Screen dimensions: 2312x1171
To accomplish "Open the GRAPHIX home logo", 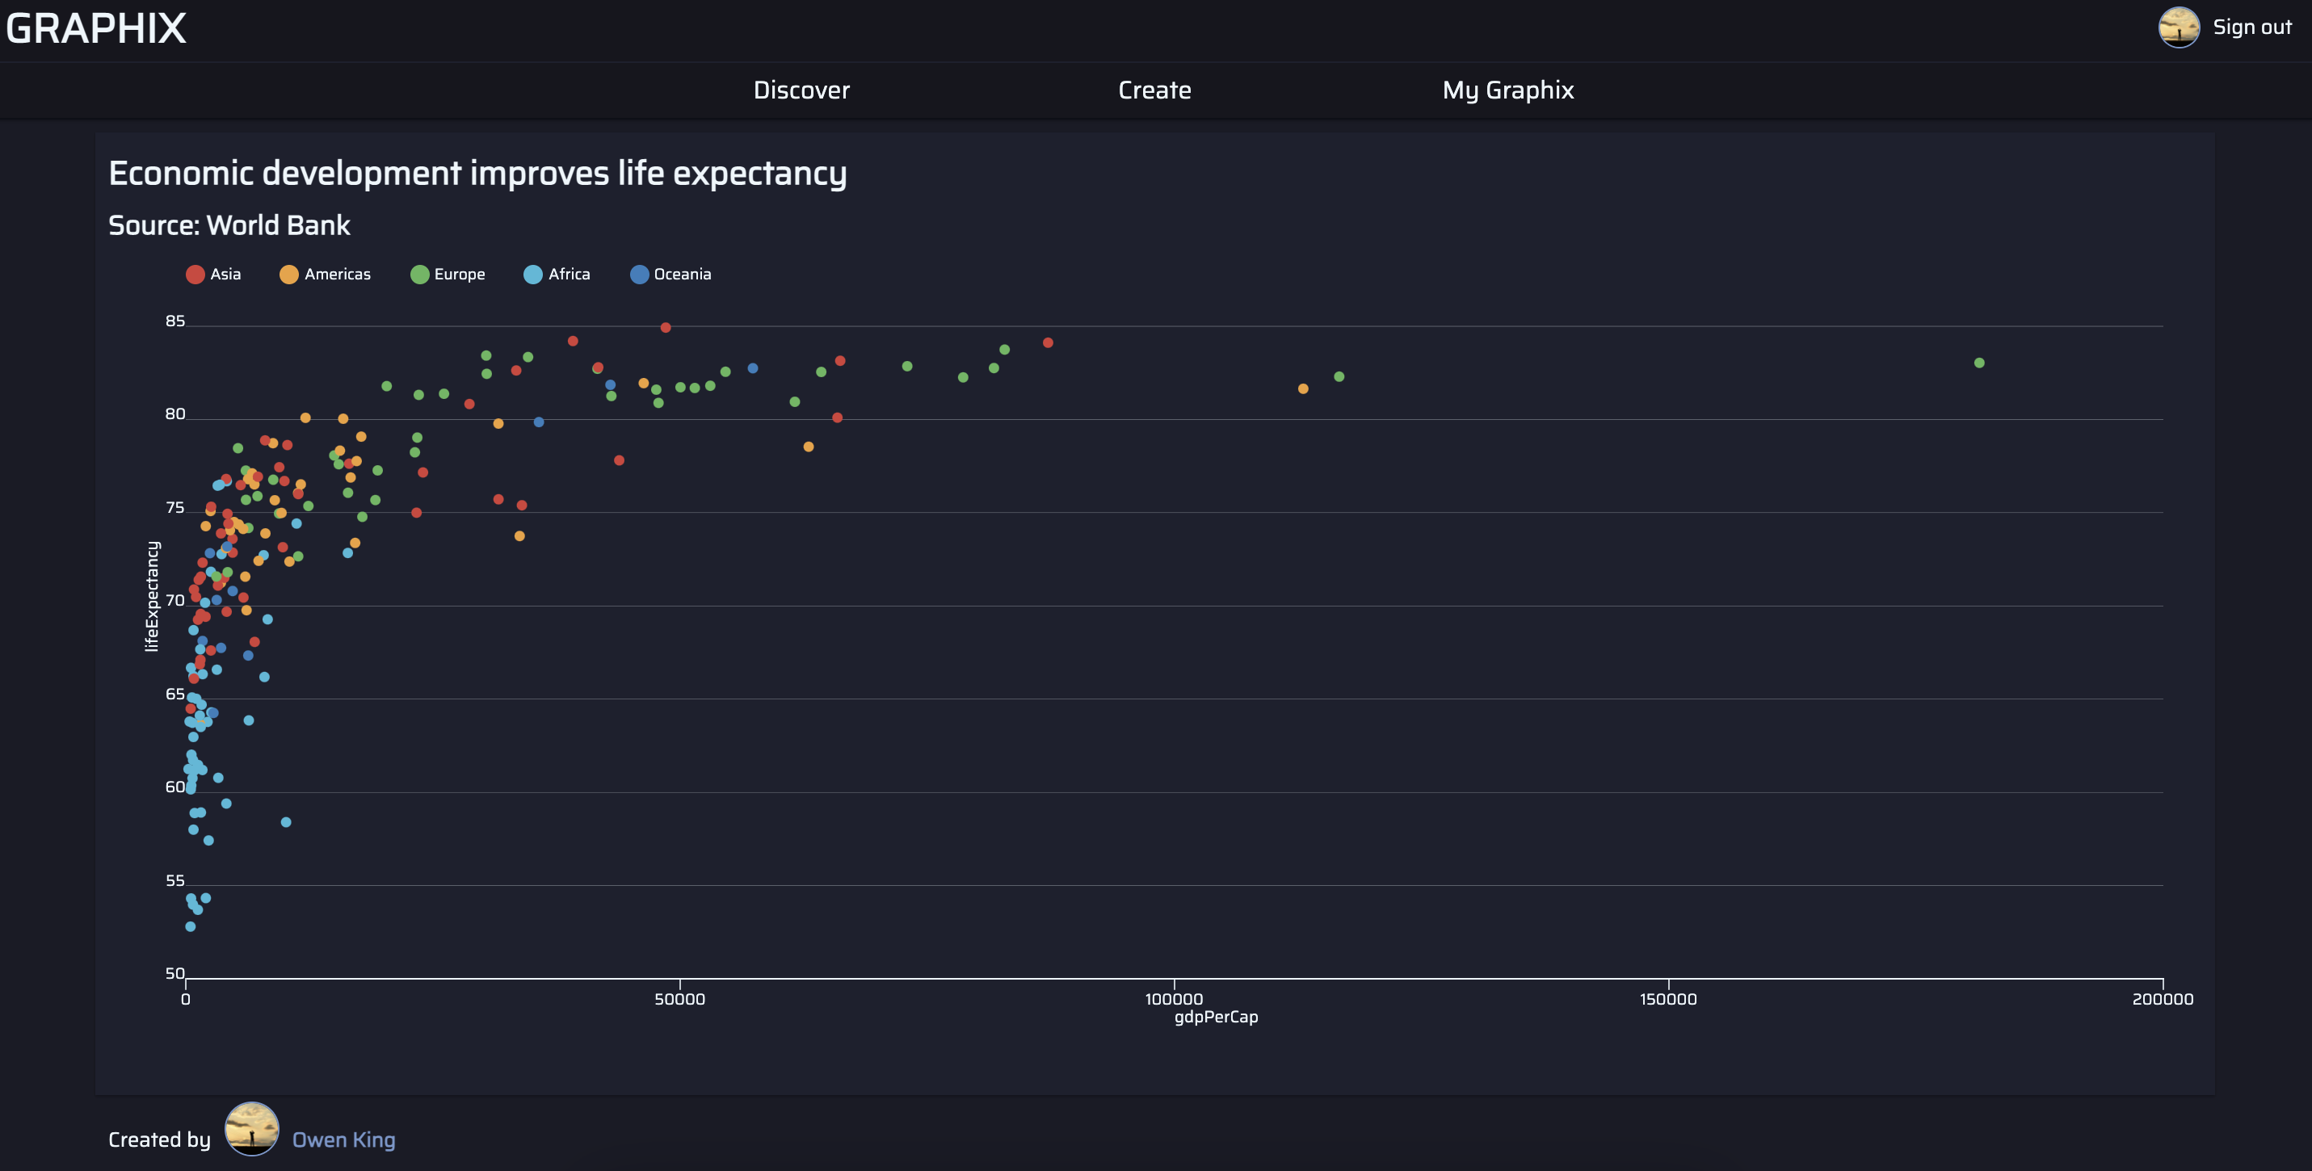I will click(x=96, y=29).
